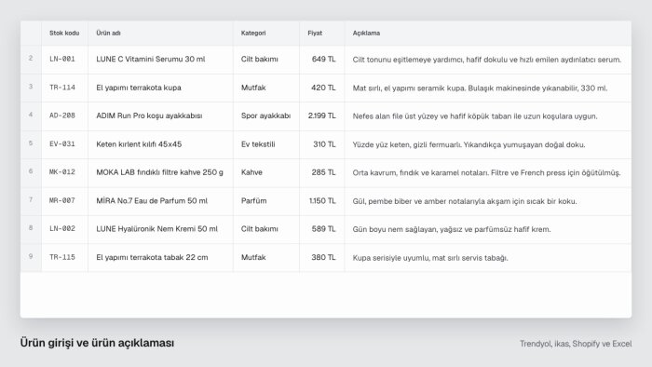652x367 pixels.
Task: Select the 420 TL price cell
Action: (x=322, y=88)
